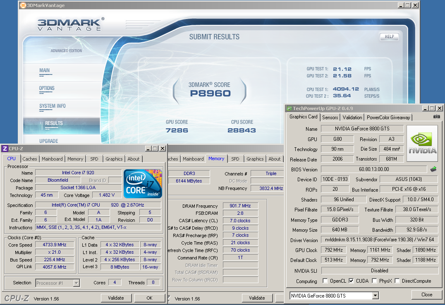Open the Graphics tab in front CPU-Z

point(114,159)
